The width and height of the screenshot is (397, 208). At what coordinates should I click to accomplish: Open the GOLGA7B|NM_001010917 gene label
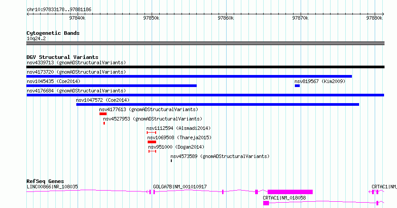[180, 187]
